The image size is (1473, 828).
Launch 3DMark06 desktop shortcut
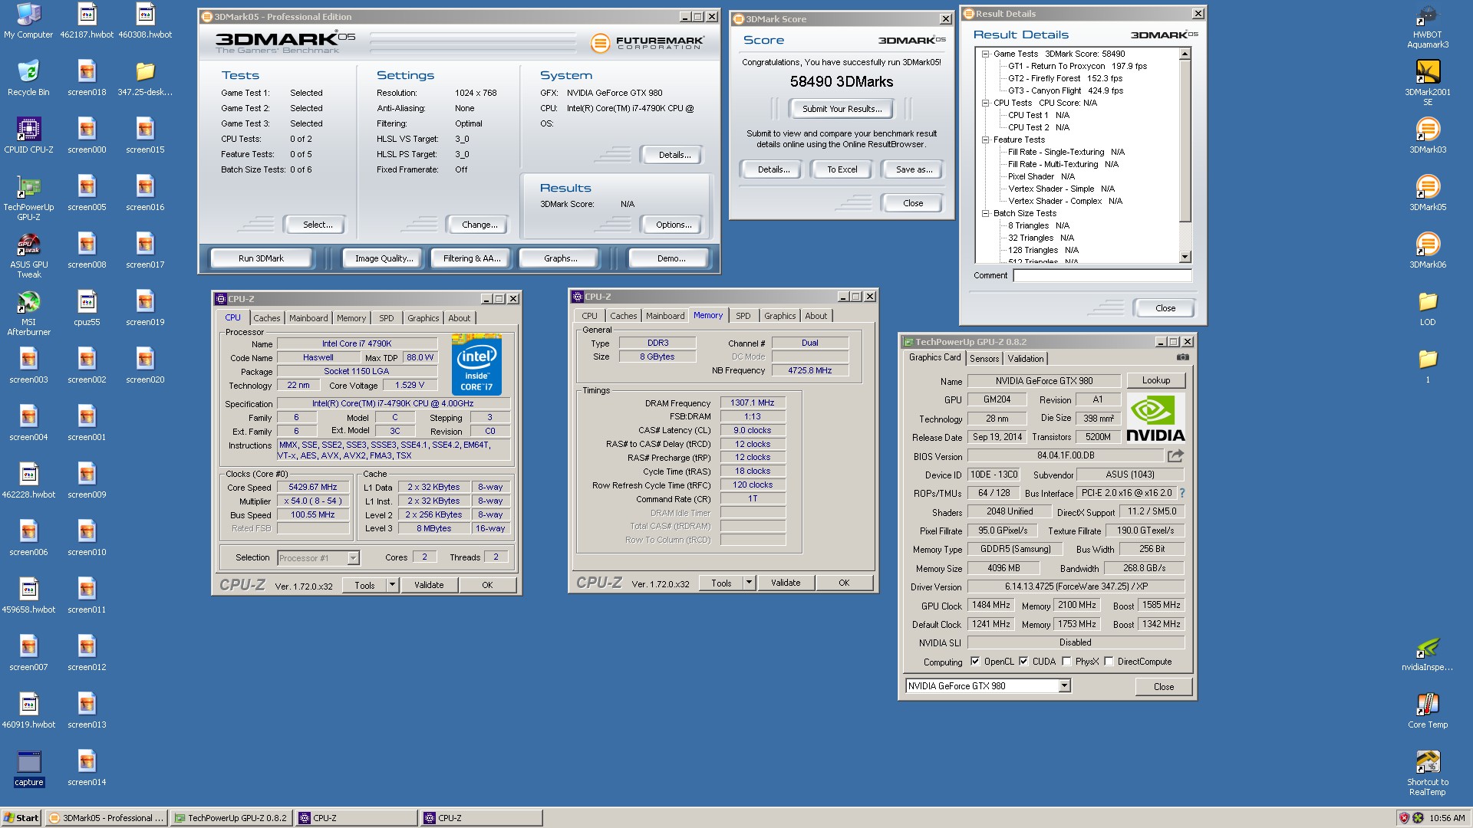1428,251
